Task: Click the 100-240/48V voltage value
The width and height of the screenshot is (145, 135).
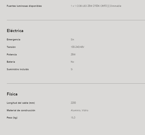Action: [x=78, y=47]
